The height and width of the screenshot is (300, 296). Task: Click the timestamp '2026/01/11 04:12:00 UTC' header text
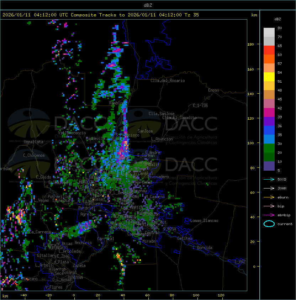tap(35, 15)
